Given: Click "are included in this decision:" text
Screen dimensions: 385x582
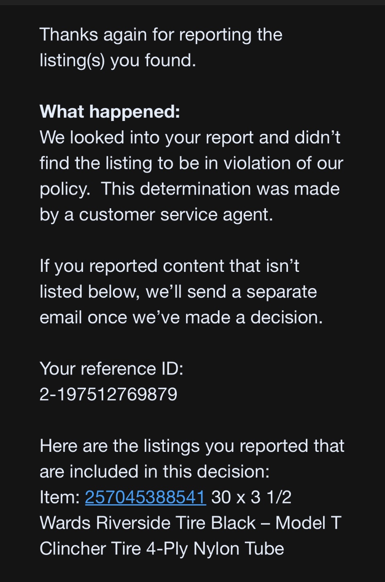Looking at the screenshot, I should (x=154, y=472).
